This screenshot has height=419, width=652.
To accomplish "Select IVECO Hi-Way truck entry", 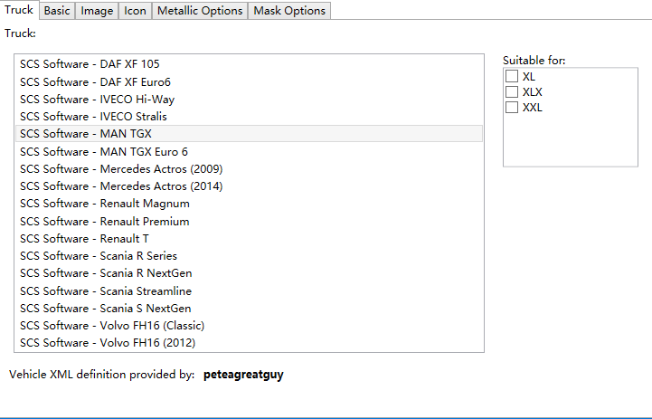I will point(97,100).
